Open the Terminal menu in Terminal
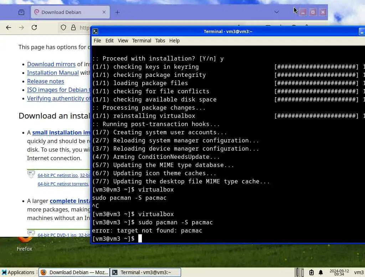Viewport: 365px width, 277px height. pyautogui.click(x=142, y=41)
